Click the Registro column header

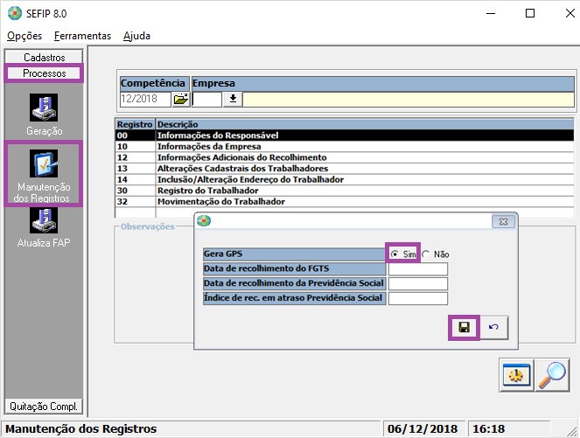click(x=135, y=124)
